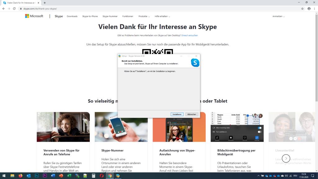Click the 'Skype-Nummer' card heading
318x179 pixels.
point(112,151)
